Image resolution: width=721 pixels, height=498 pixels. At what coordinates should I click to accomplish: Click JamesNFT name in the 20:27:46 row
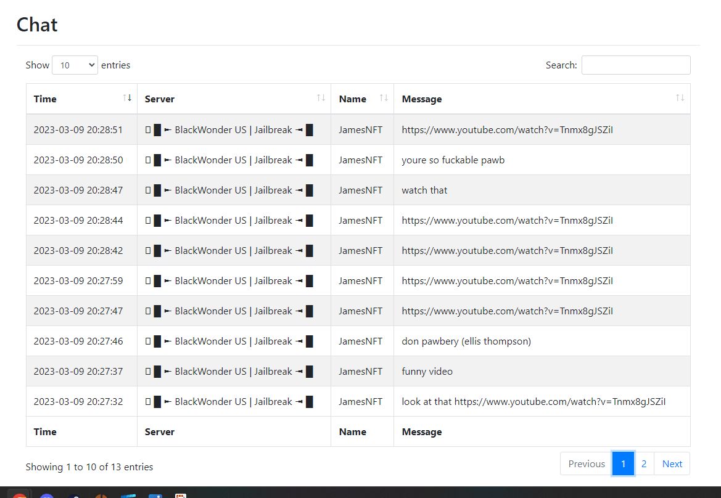click(x=360, y=341)
